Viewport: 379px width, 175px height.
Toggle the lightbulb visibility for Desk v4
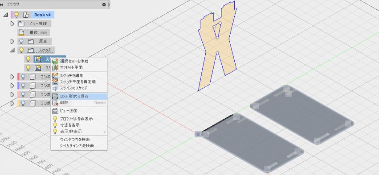point(16,15)
